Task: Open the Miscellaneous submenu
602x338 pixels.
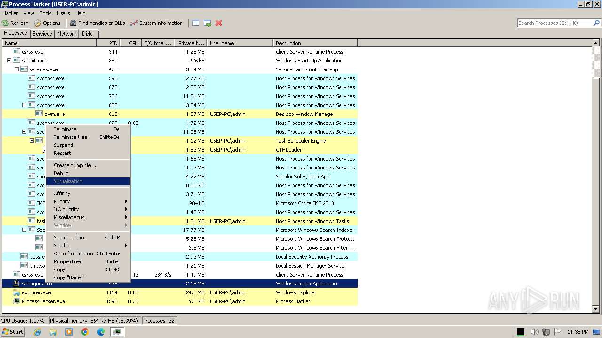Action: 88,217
